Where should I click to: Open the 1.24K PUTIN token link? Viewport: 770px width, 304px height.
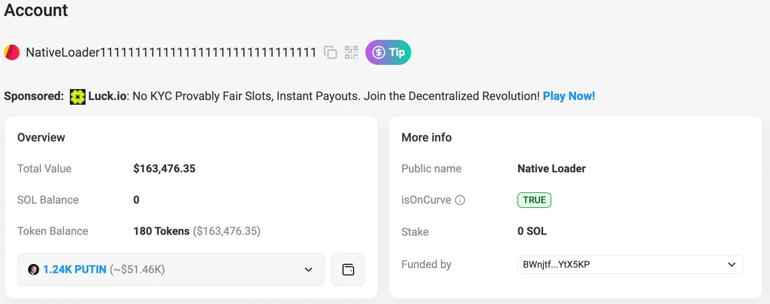click(75, 270)
